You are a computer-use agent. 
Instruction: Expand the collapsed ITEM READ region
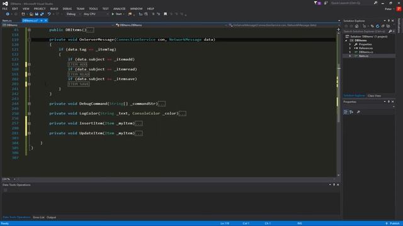point(30,74)
